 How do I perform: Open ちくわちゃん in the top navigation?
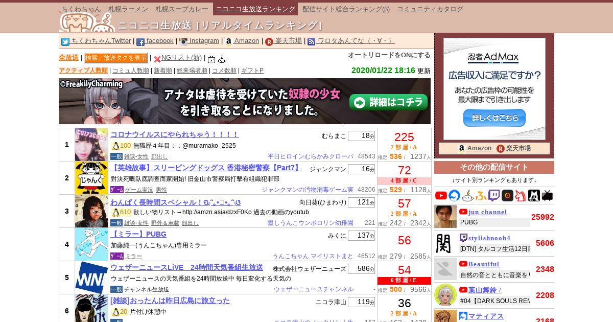click(81, 9)
